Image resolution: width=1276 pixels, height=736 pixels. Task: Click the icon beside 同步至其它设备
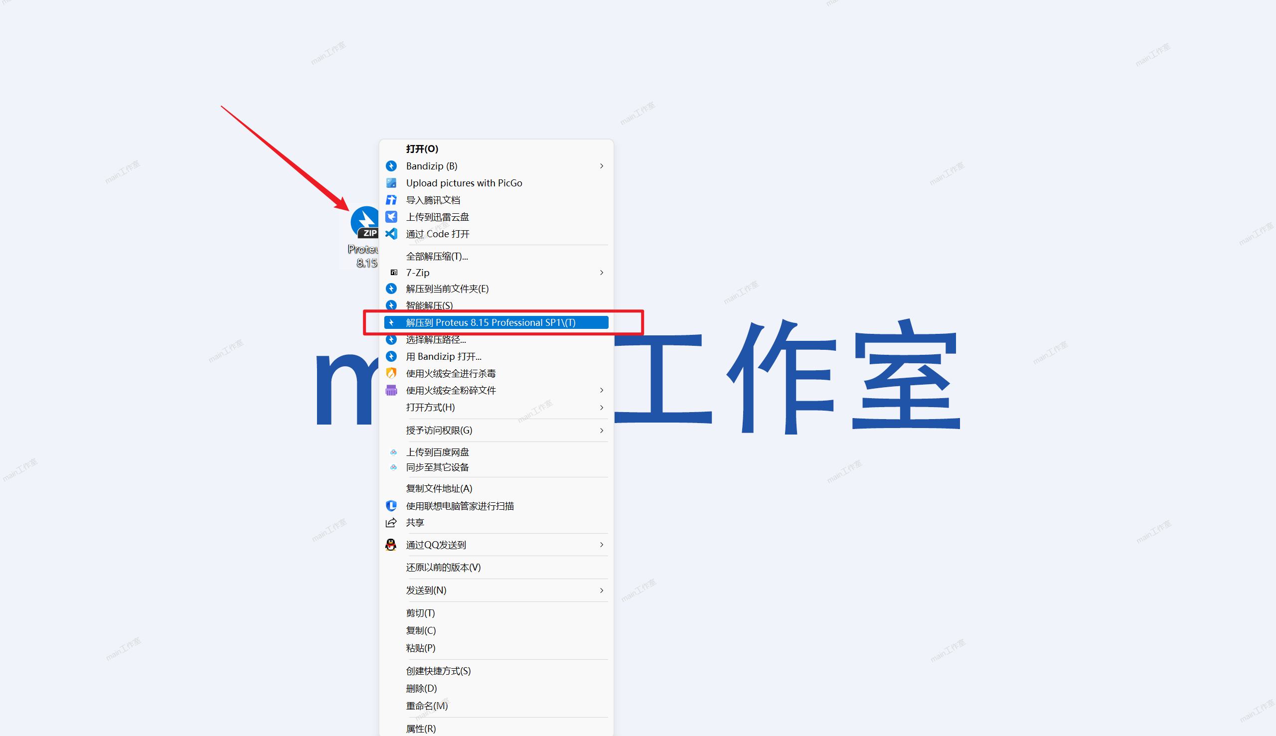pyautogui.click(x=393, y=467)
